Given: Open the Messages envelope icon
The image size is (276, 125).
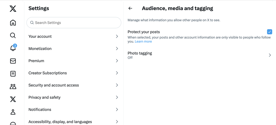Looking at the screenshot, I should tap(13, 61).
